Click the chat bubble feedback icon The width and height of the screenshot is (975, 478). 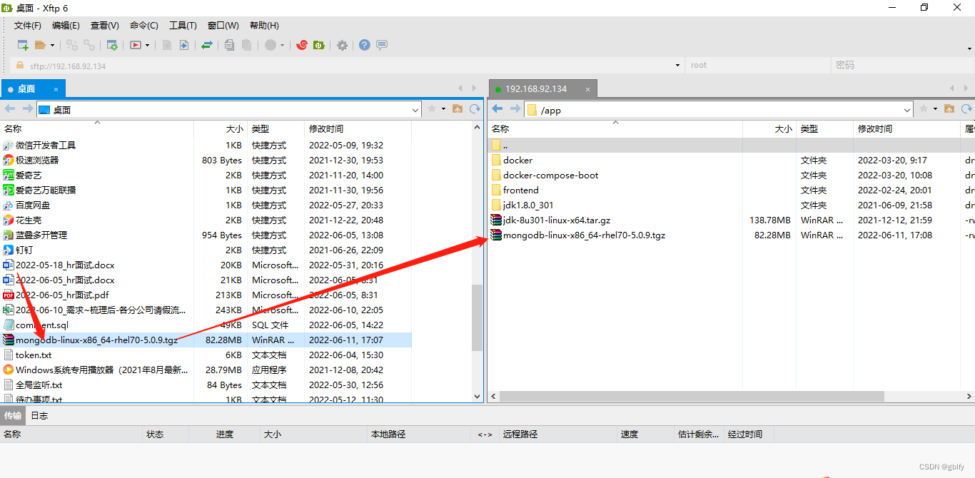click(382, 45)
